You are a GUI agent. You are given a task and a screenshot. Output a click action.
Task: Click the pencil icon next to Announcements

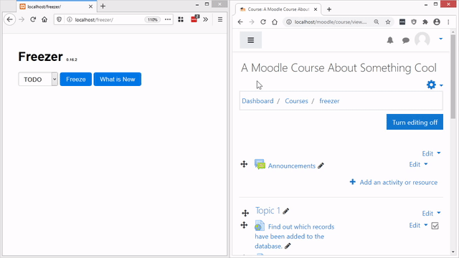[321, 166]
